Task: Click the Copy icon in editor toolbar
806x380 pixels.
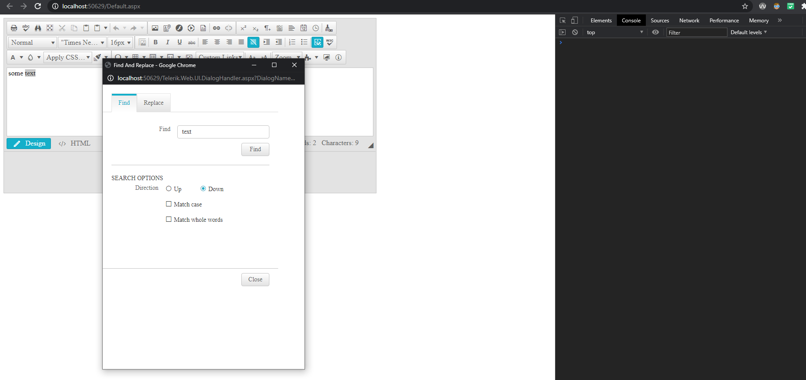Action: (74, 28)
